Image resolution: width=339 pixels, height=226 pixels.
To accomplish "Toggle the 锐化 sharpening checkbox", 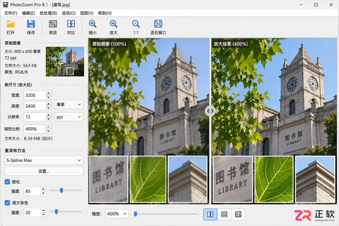I will 7,182.
